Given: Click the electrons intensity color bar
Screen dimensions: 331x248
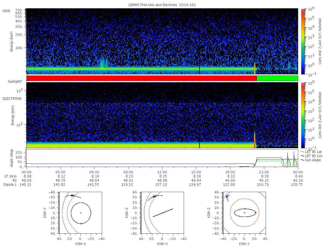Looking at the screenshot, I should coord(303,115).
